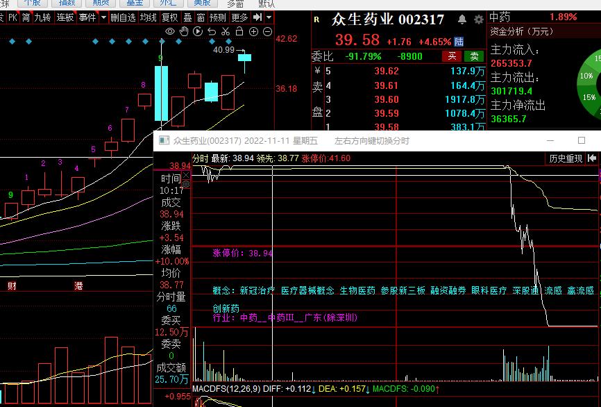601x407 pixels.
Task: Open the 事件 dropdown arrow
Action: (x=103, y=17)
